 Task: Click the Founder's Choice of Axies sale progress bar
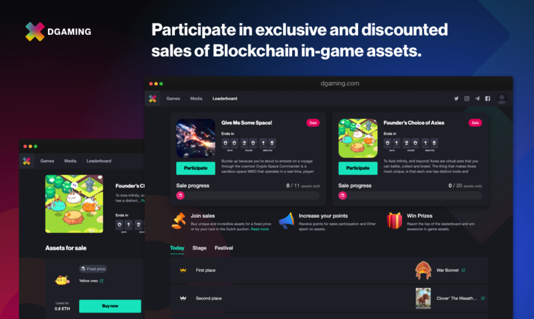click(x=410, y=196)
